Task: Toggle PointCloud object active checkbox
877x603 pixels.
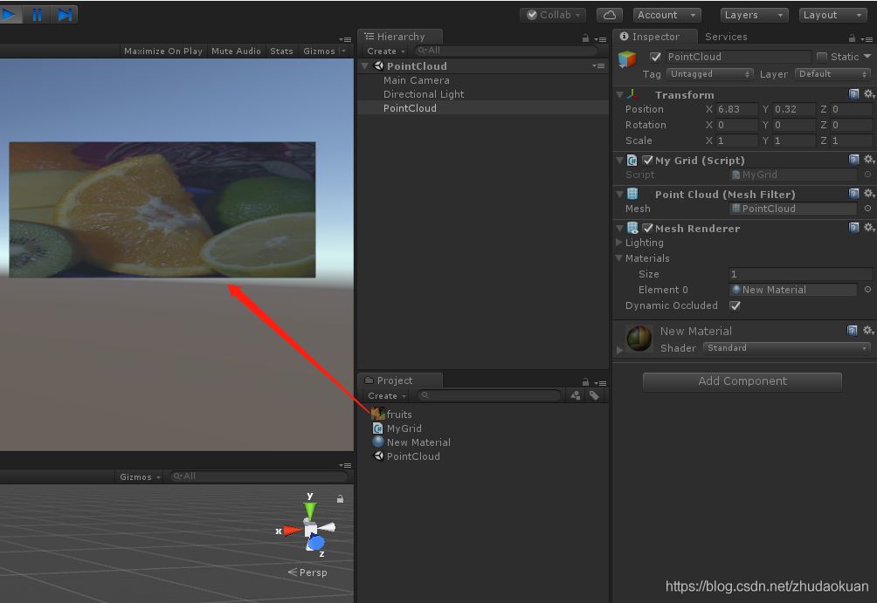Action: click(655, 57)
